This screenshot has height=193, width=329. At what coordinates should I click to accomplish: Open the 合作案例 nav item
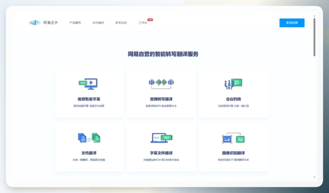point(98,23)
